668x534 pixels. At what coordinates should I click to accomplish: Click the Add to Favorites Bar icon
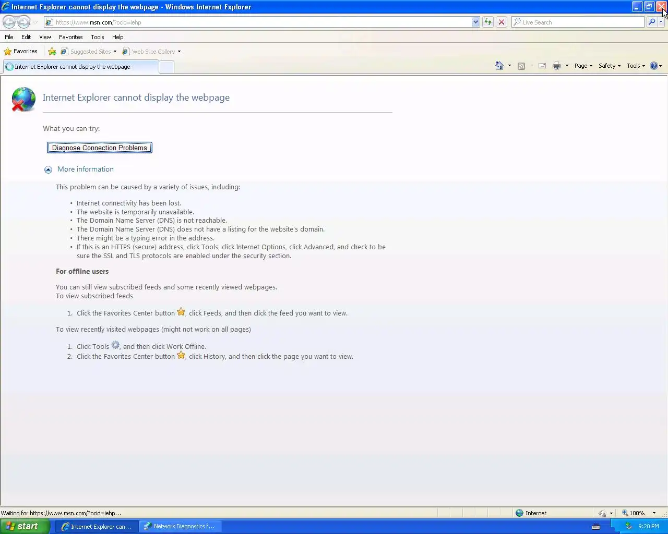(52, 51)
